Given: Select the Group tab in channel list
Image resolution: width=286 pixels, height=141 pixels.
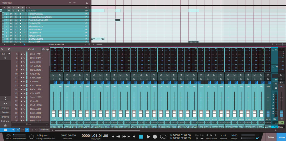Looking at the screenshot, I should click(45, 49).
